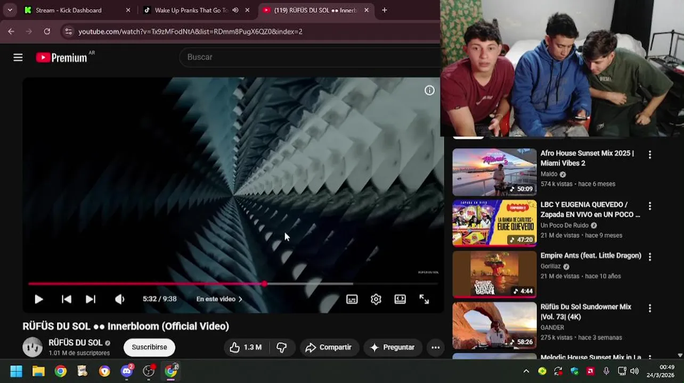This screenshot has width=684, height=383.
Task: Open the Gorillaz channel link
Action: (551, 267)
